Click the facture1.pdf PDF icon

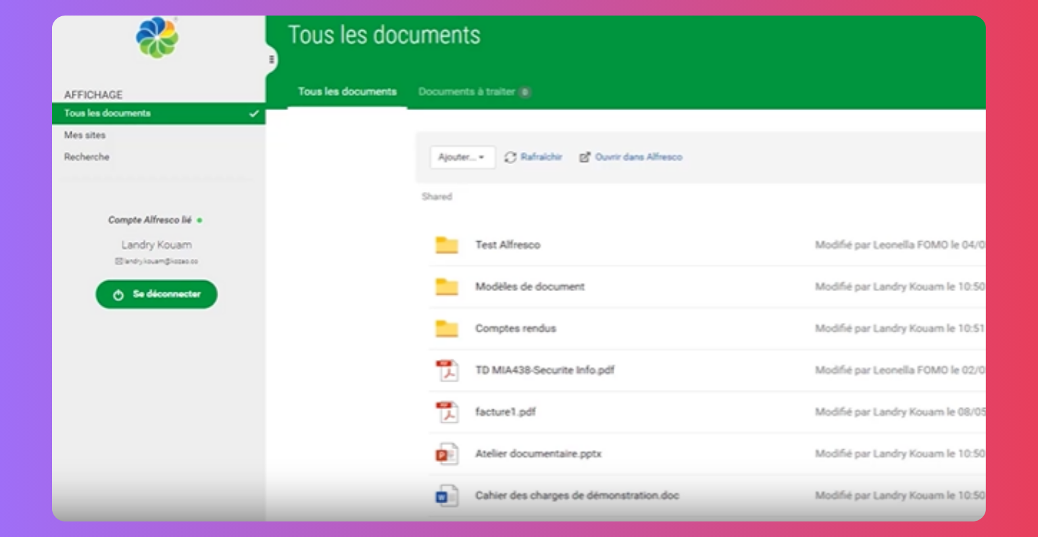[447, 412]
